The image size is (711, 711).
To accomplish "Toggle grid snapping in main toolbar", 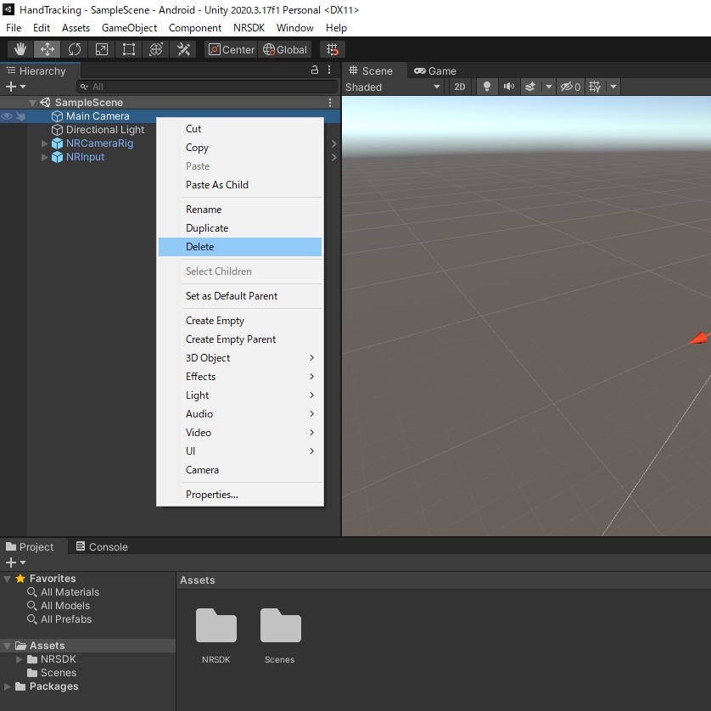I will (x=333, y=49).
